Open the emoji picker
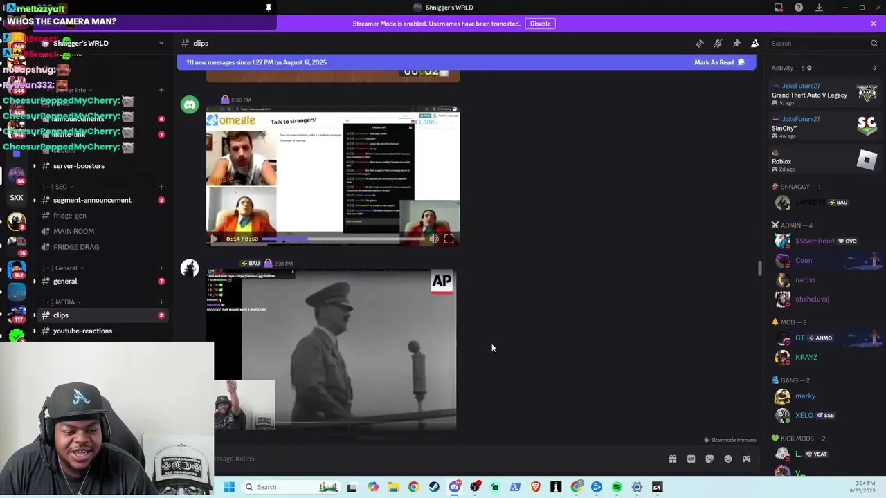 728,459
